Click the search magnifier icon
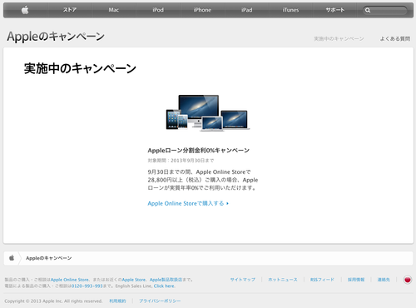 (x=368, y=10)
